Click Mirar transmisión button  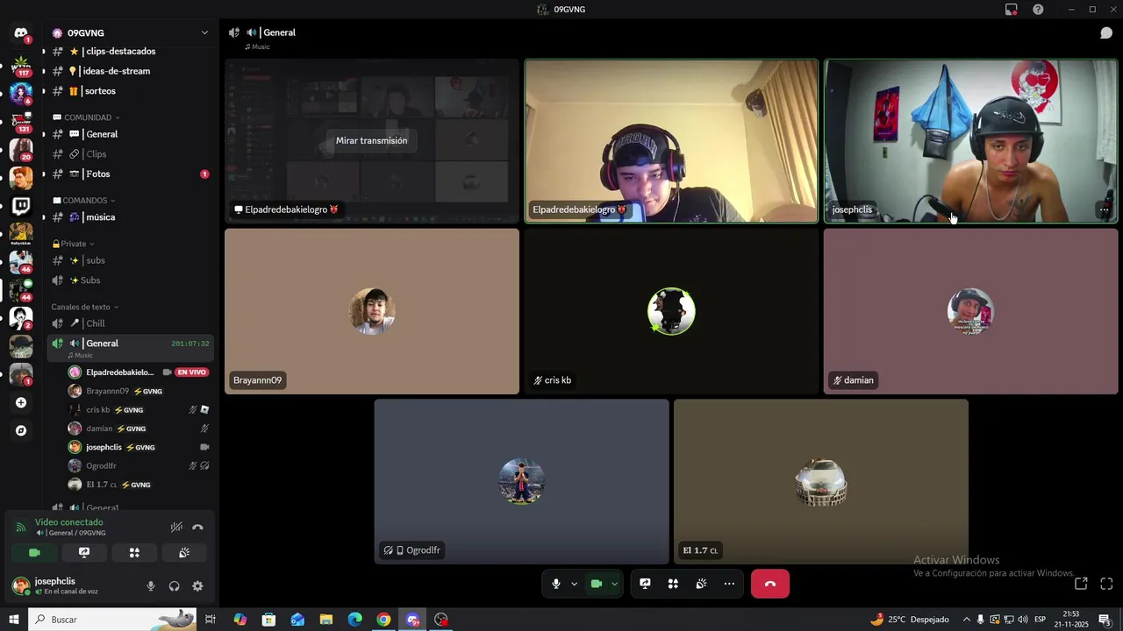coord(371,140)
